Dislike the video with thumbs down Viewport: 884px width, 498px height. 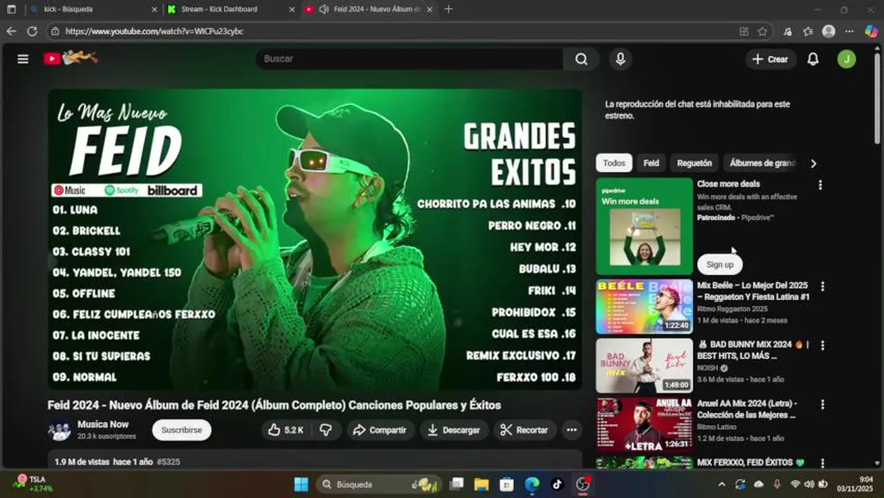326,430
